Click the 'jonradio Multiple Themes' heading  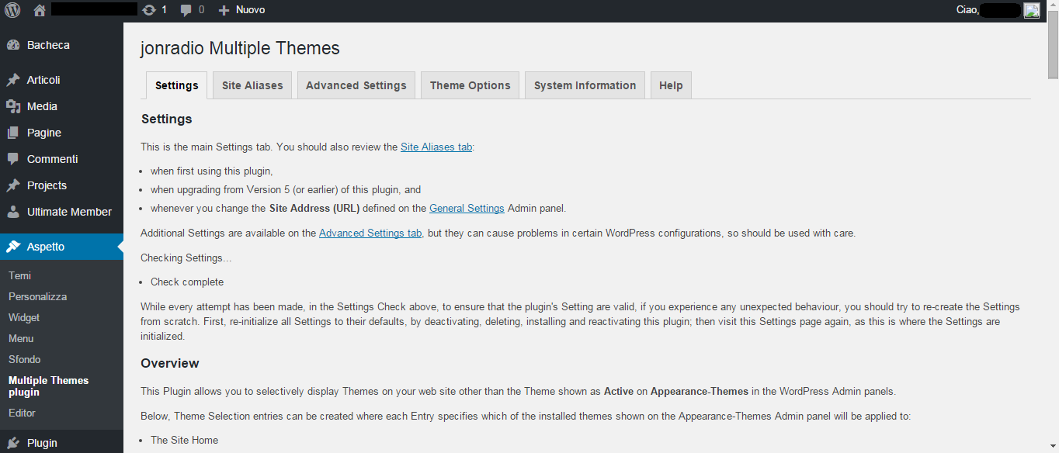pos(240,48)
